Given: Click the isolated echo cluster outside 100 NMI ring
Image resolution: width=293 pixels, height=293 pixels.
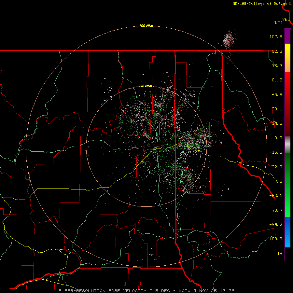Looking at the screenshot, I should coord(228,41).
